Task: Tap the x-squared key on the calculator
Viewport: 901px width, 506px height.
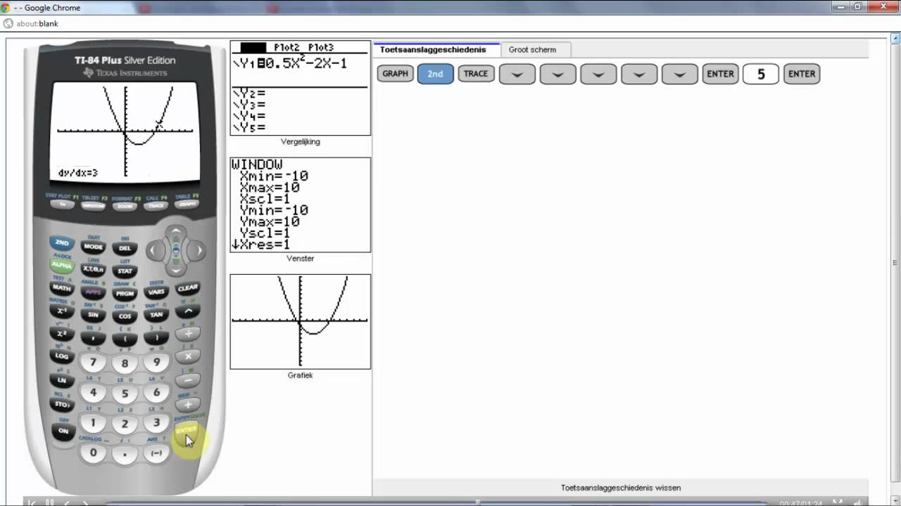Action: click(x=62, y=334)
